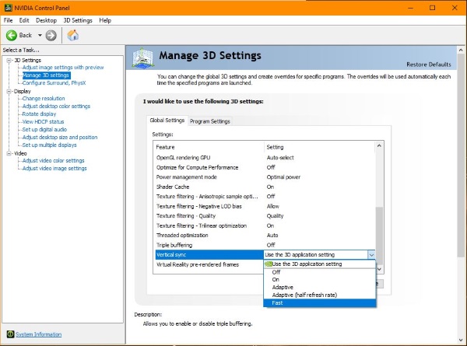Viewport: 467px width, 346px height.
Task: Click the settings list scrollbar thumb
Action: (x=379, y=236)
